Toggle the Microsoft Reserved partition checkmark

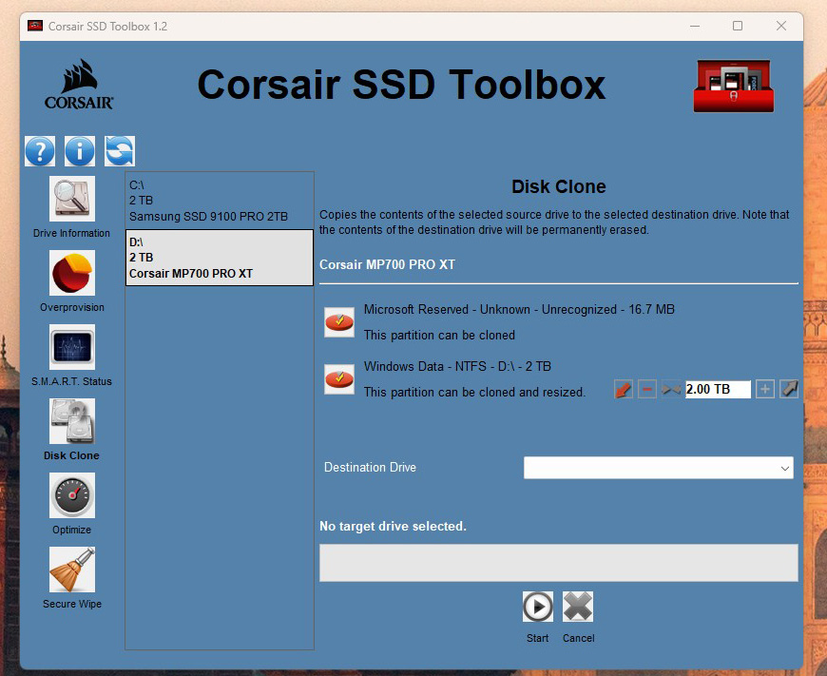click(x=339, y=322)
